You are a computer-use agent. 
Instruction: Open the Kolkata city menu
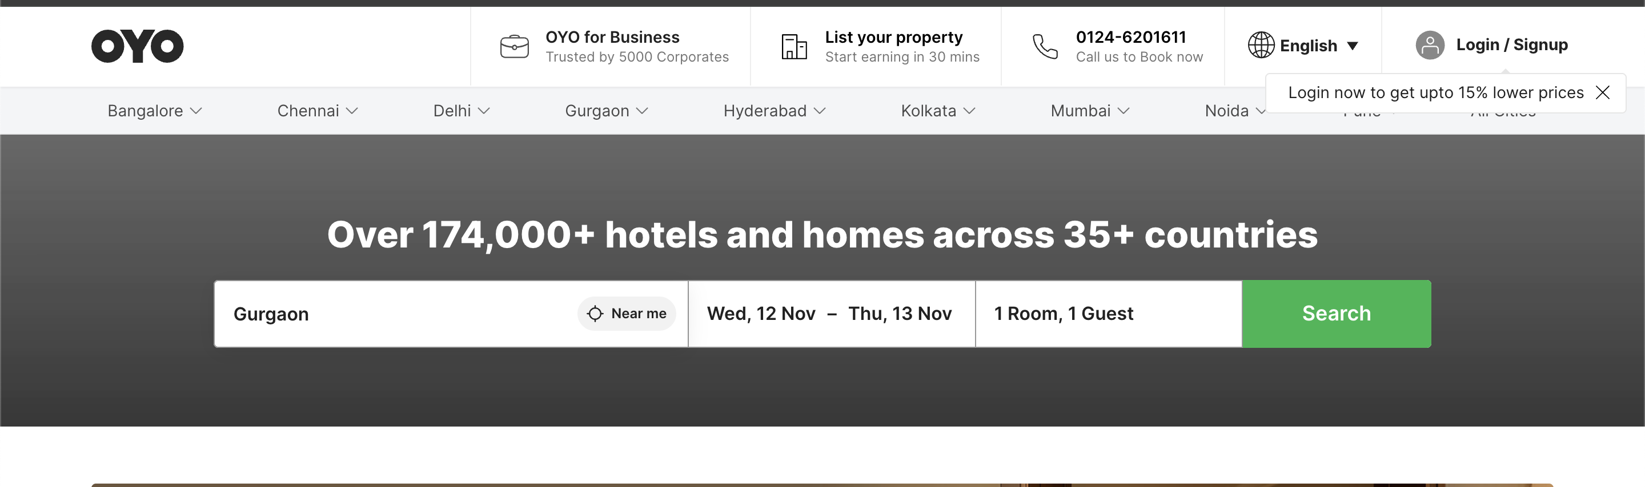(937, 111)
